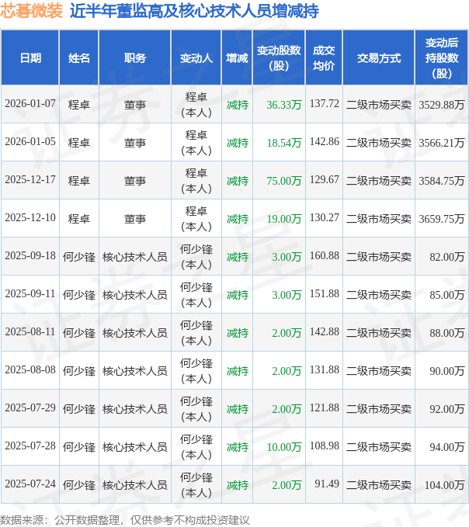Click the 19.00万 share change value
The image size is (469, 527).
coord(284,219)
